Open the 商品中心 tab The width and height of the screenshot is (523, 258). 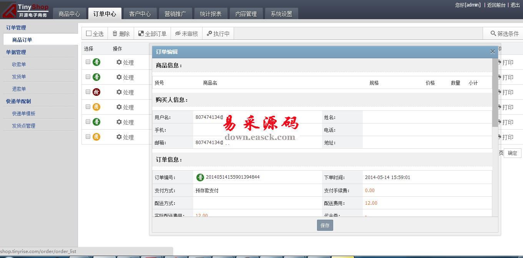[69, 14]
